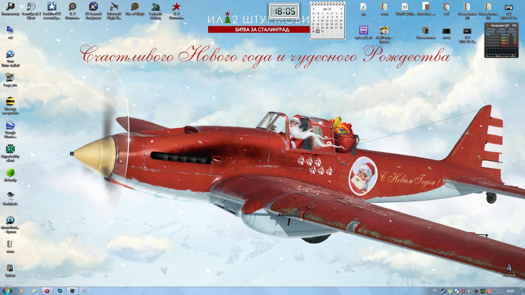525x295 pixels.
Task: Click Загрузка ЦП header in CPU gadget
Action: click(500, 25)
